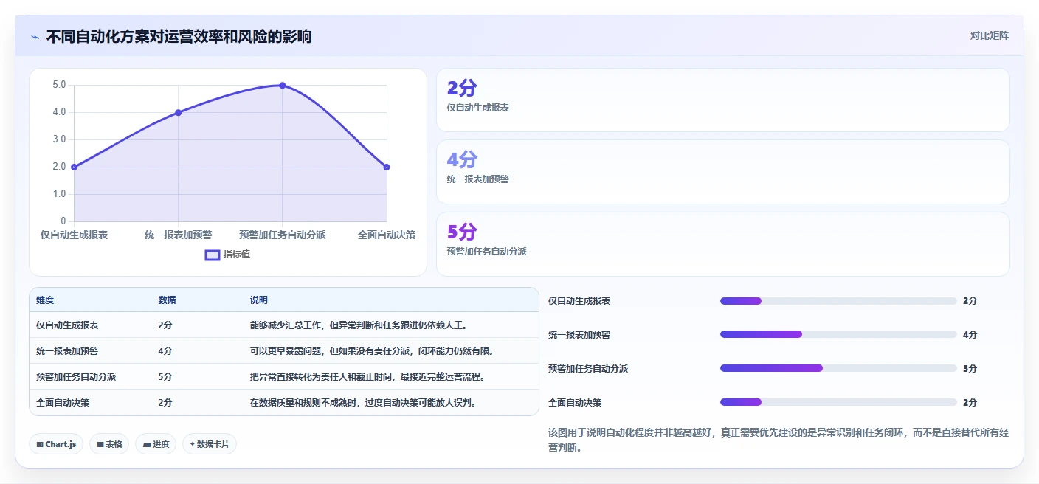The height and width of the screenshot is (484, 1039).
Task: Click the title 不同自动化方案对运营效率和风险的影响
Action: click(179, 36)
